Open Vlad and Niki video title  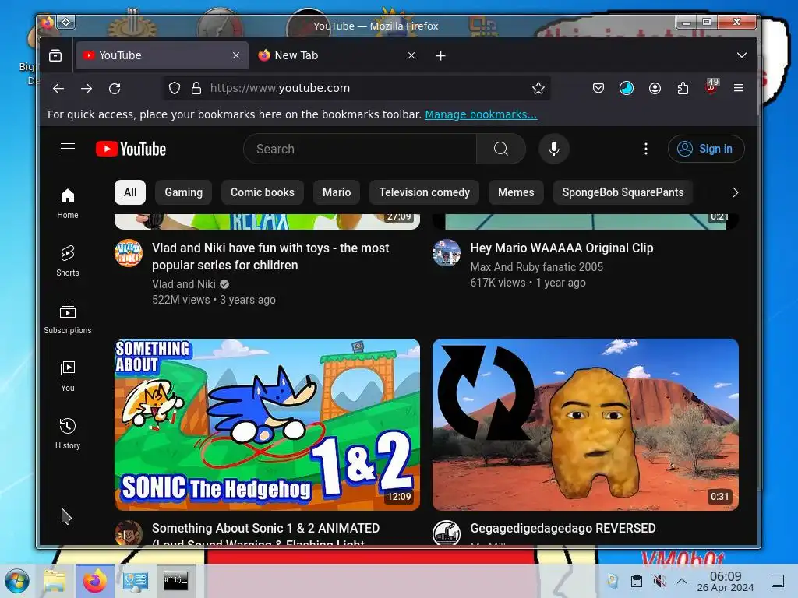click(x=270, y=256)
